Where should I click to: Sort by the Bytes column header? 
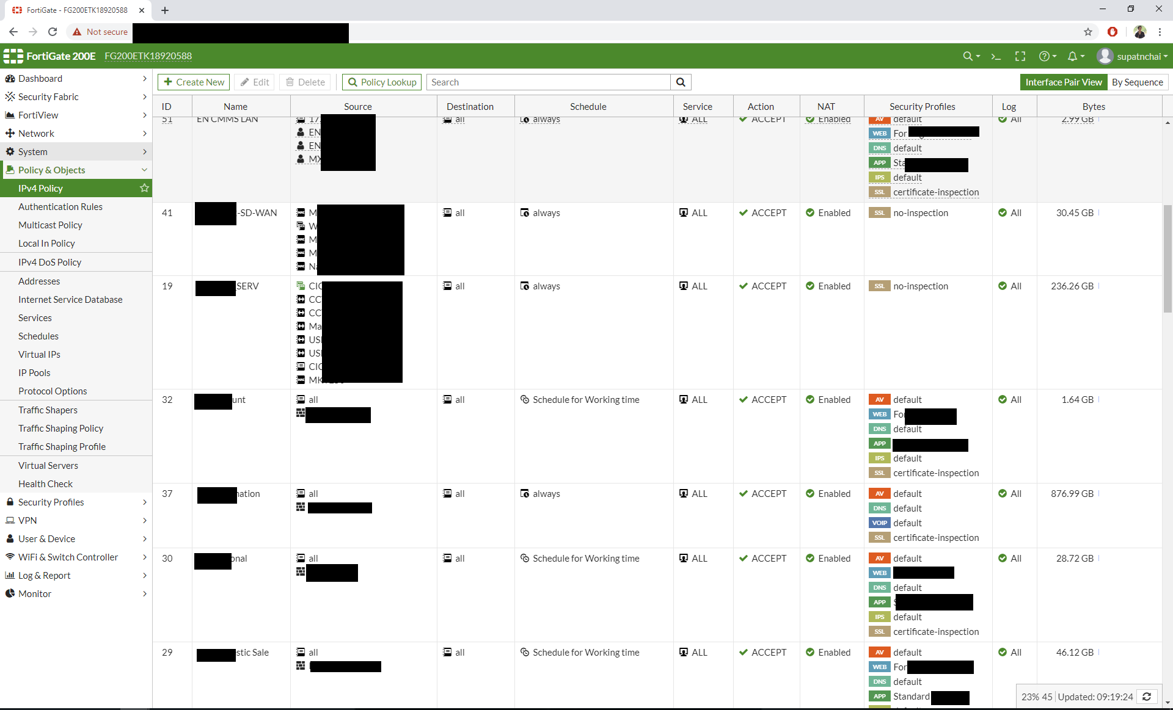[x=1094, y=106]
